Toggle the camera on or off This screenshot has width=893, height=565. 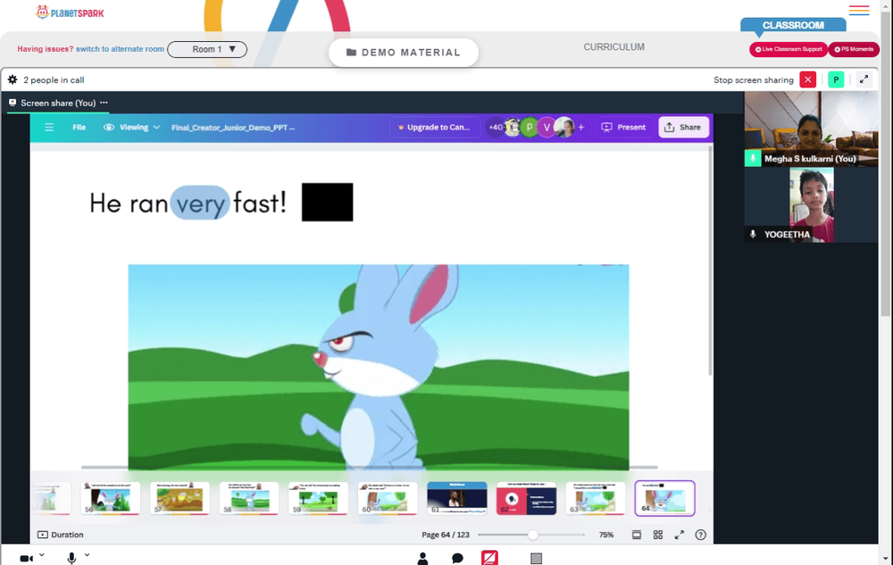26,558
